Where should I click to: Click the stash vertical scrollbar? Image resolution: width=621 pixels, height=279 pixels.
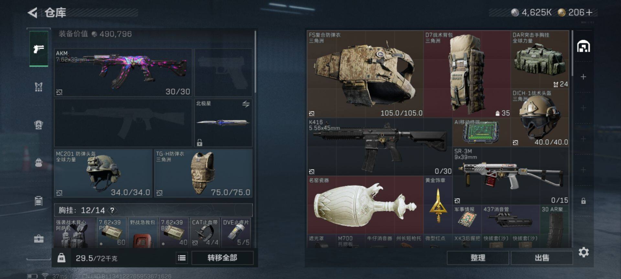point(572,54)
